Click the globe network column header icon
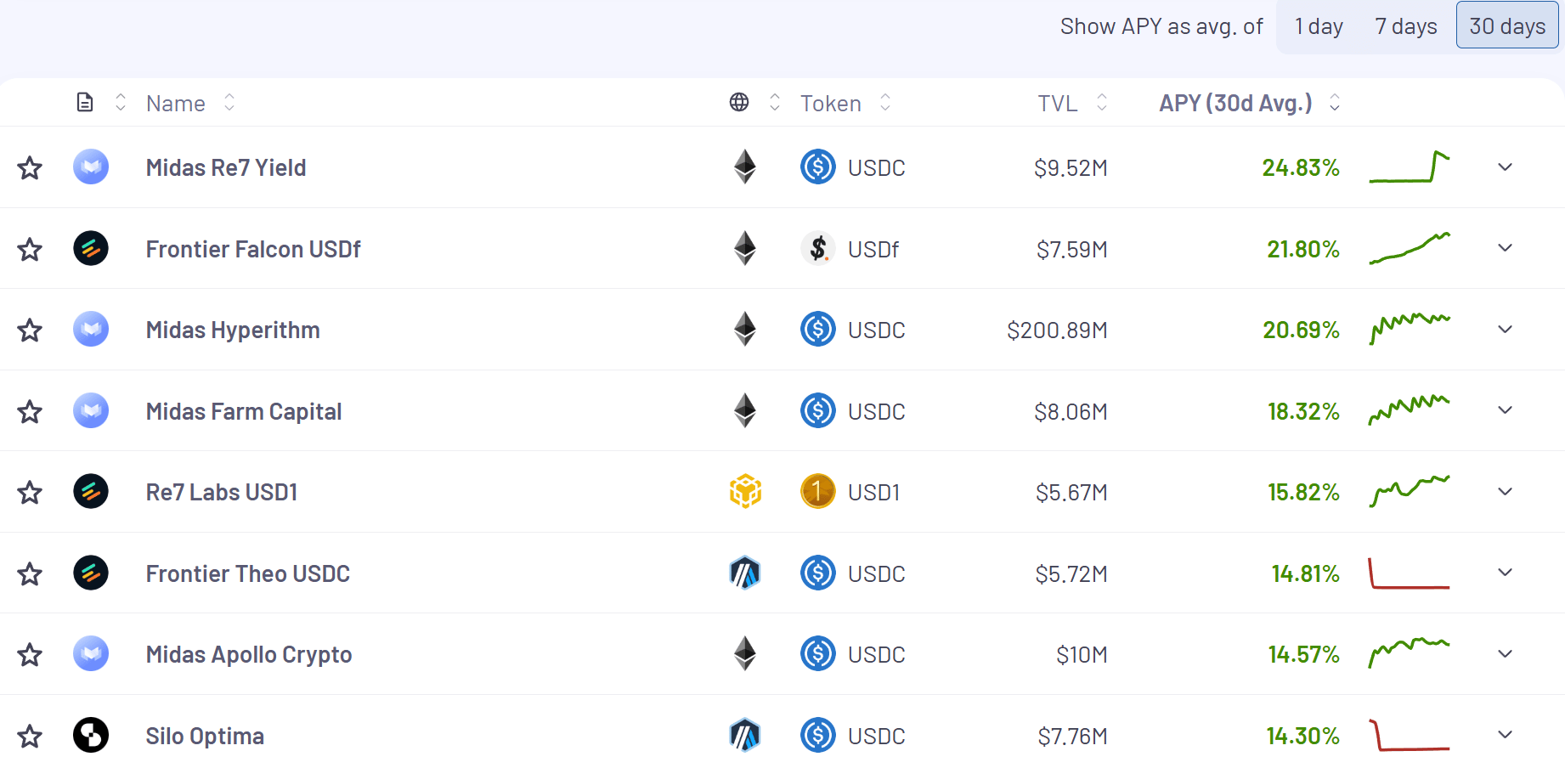Image resolution: width=1565 pixels, height=768 pixels. click(739, 103)
